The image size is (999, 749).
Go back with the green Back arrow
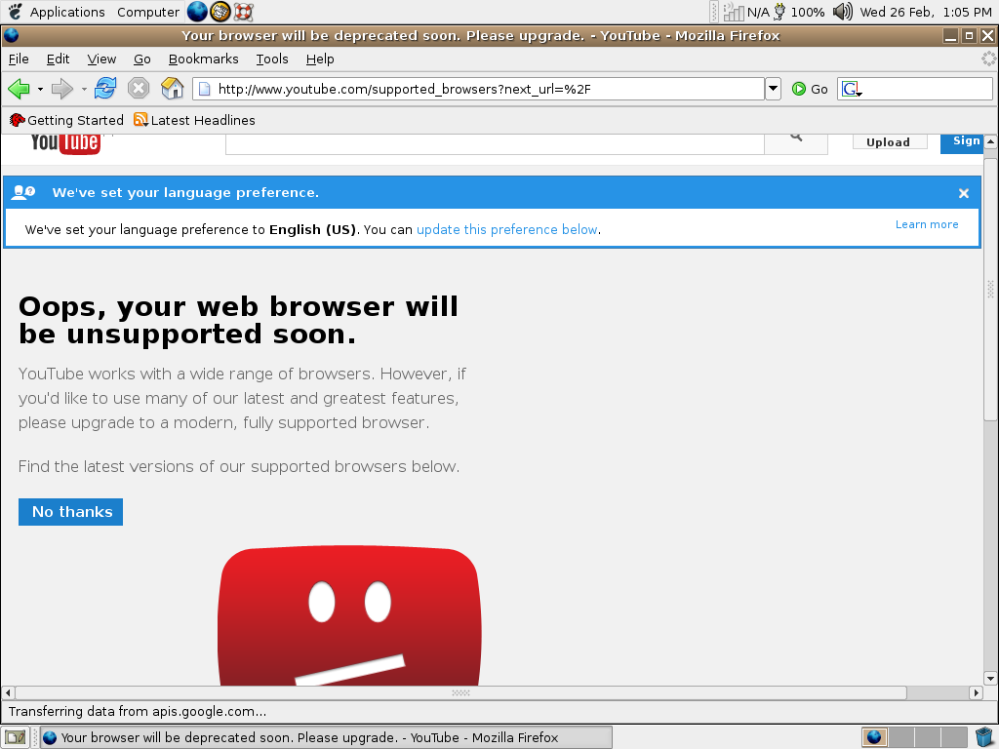point(20,89)
